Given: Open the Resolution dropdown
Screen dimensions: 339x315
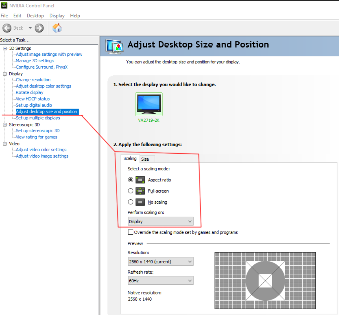Looking at the screenshot, I should pos(161,261).
